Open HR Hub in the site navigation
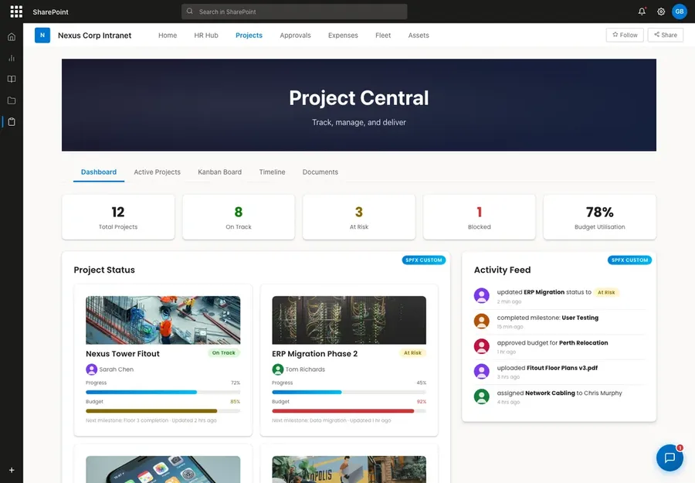This screenshot has height=483, width=695. tap(206, 36)
